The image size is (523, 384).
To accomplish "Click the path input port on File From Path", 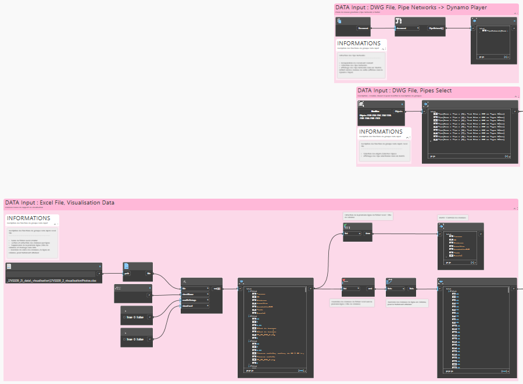I will click(127, 274).
